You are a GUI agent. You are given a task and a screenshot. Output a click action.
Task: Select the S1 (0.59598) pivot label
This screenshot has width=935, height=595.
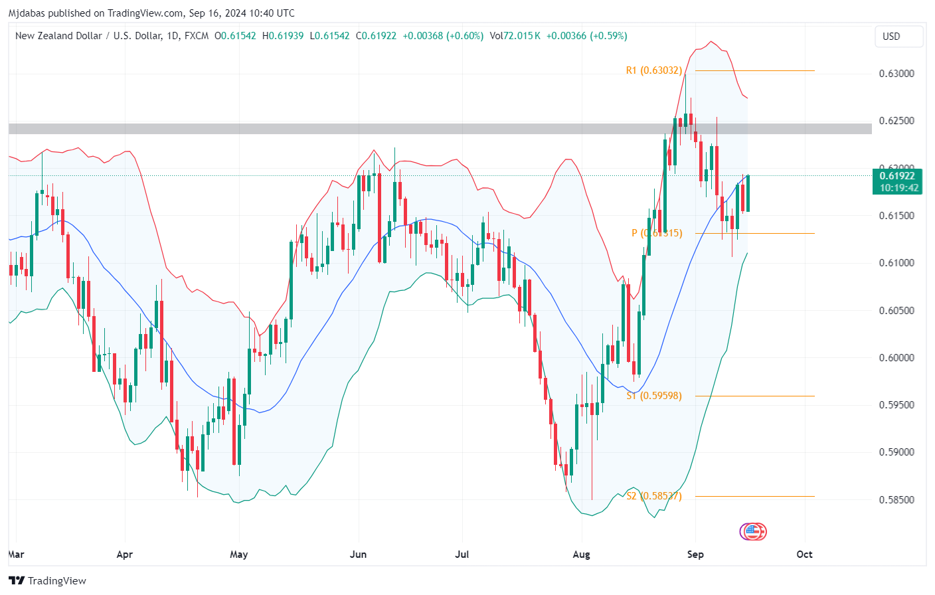[654, 396]
